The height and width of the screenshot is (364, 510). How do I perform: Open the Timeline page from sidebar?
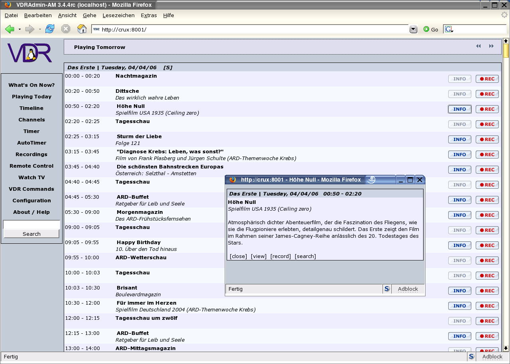click(31, 108)
